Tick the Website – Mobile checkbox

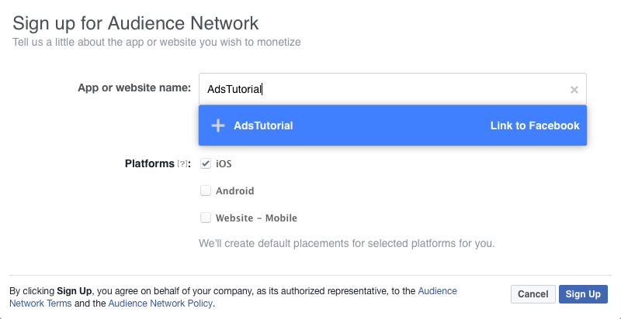coord(206,218)
